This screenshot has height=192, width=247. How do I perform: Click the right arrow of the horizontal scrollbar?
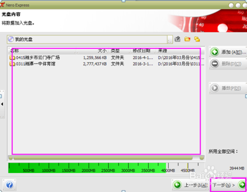[x=202, y=158]
